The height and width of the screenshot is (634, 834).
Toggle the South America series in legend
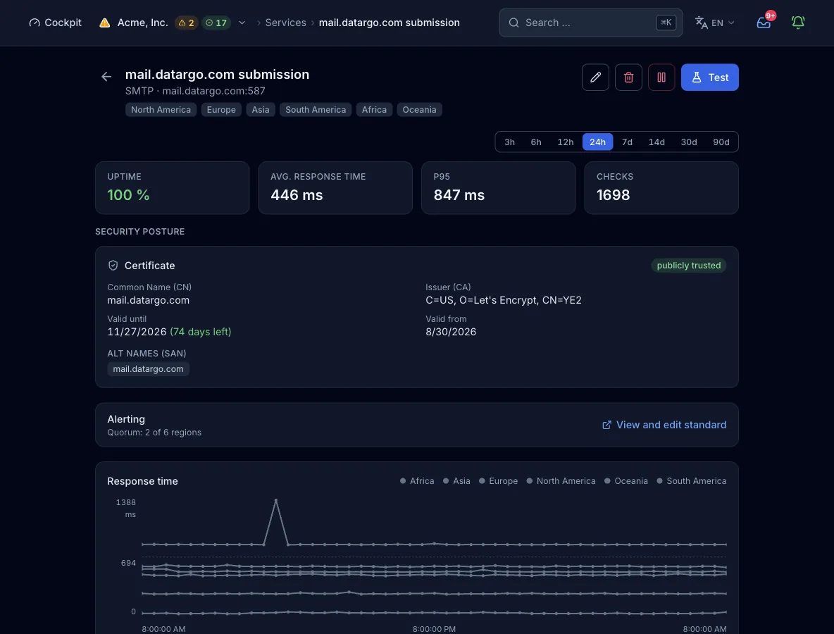[x=692, y=481]
